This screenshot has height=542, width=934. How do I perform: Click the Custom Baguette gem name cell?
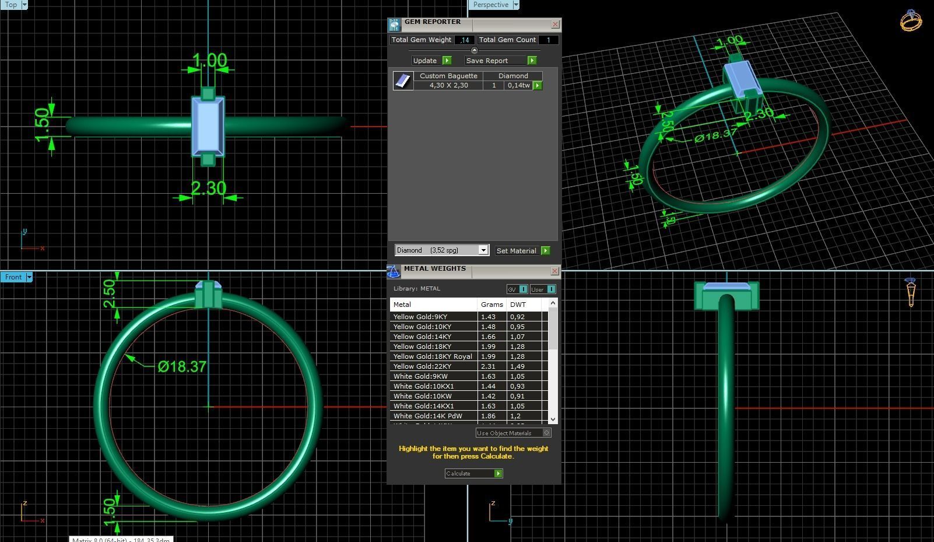coord(448,76)
